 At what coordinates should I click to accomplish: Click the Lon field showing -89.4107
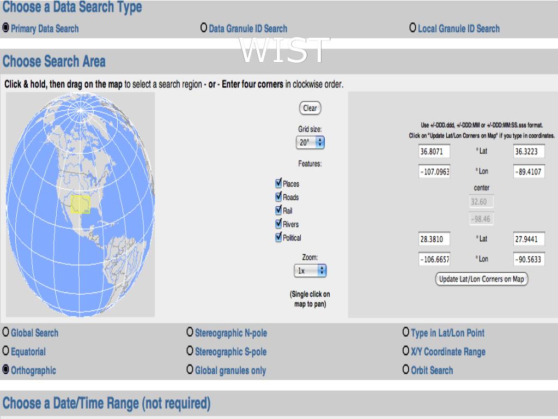(529, 171)
